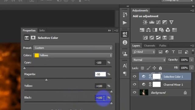Click the Cyan value field
Screen dimensions: 195x110
point(100,62)
